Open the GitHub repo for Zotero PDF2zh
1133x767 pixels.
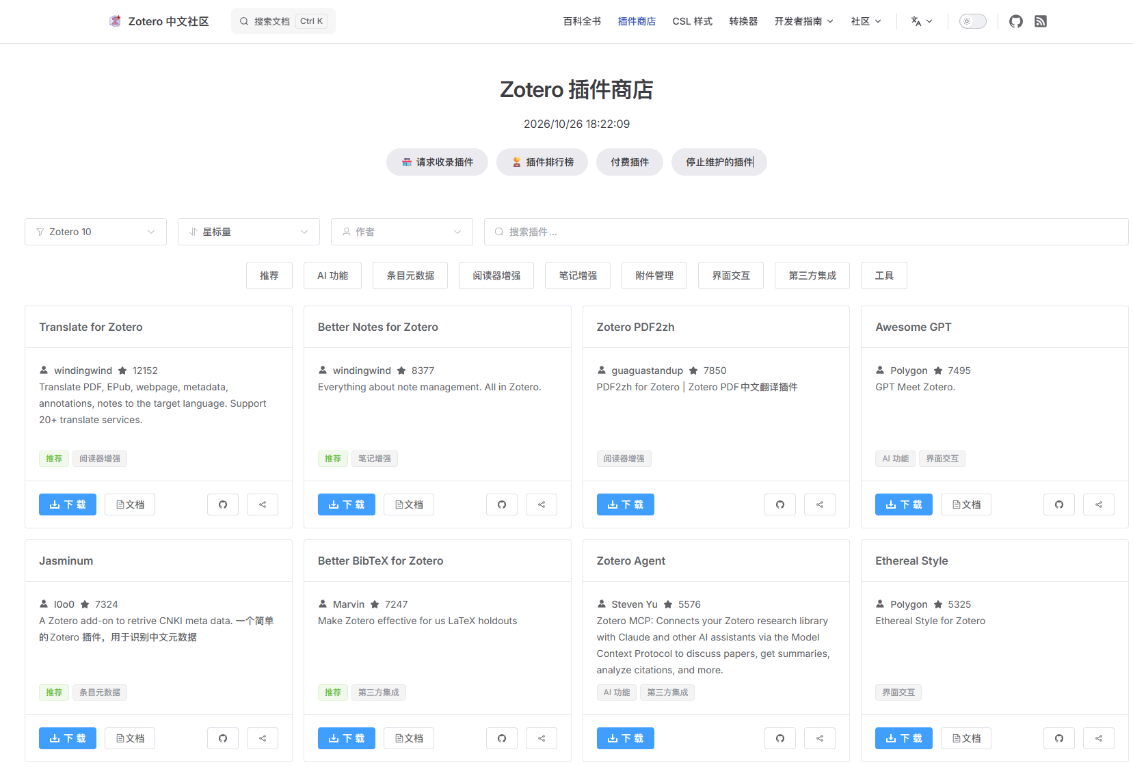coord(780,504)
